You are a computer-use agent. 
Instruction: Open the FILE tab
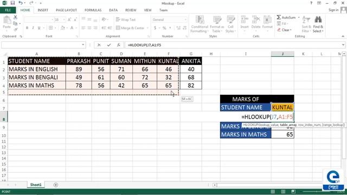(x=8, y=10)
